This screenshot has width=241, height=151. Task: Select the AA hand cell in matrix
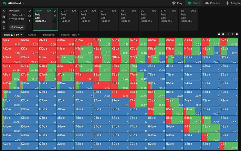click(11, 42)
